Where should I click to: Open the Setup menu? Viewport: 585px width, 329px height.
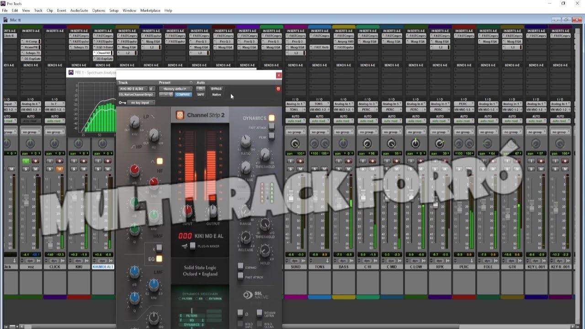pos(114,11)
